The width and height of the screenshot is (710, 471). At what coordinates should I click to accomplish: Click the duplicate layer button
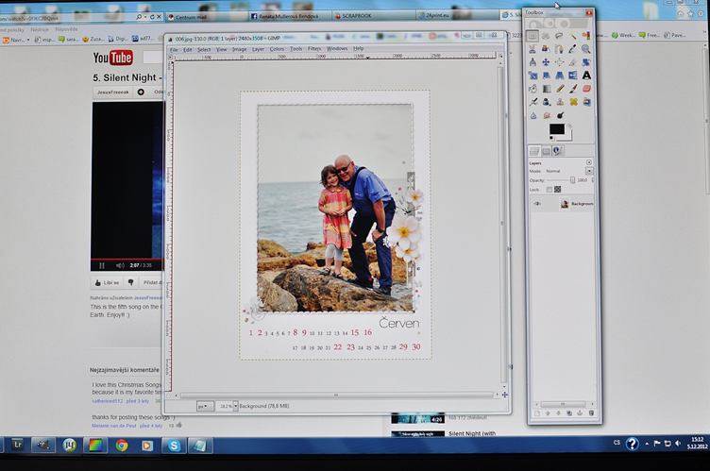(569, 413)
